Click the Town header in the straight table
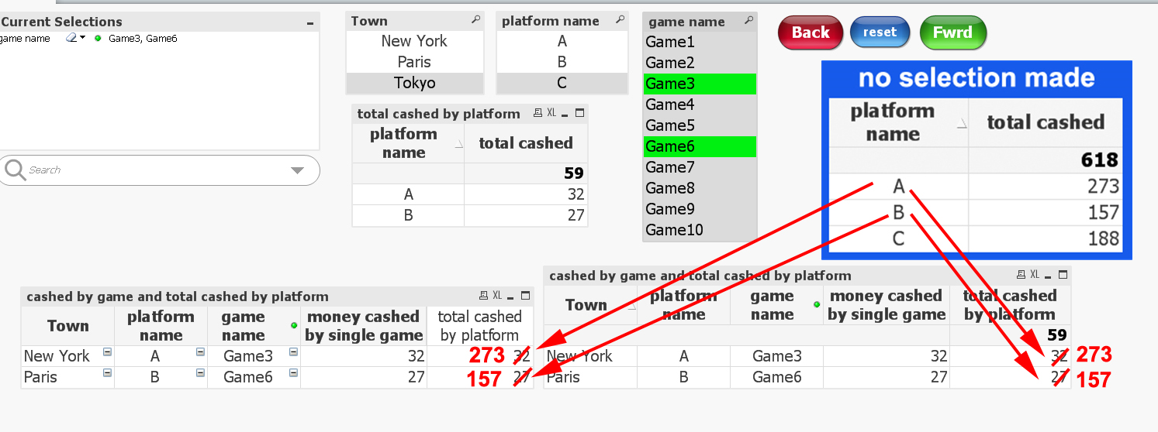 coord(591,305)
